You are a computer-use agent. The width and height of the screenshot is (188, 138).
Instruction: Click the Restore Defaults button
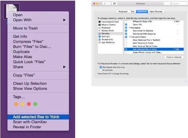[x=174, y=57]
